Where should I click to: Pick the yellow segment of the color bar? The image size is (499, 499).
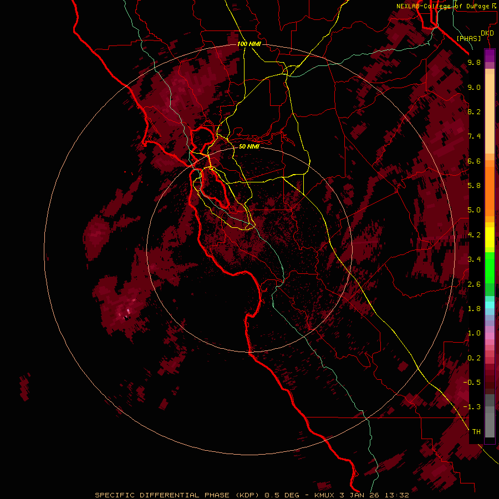coord(490,237)
